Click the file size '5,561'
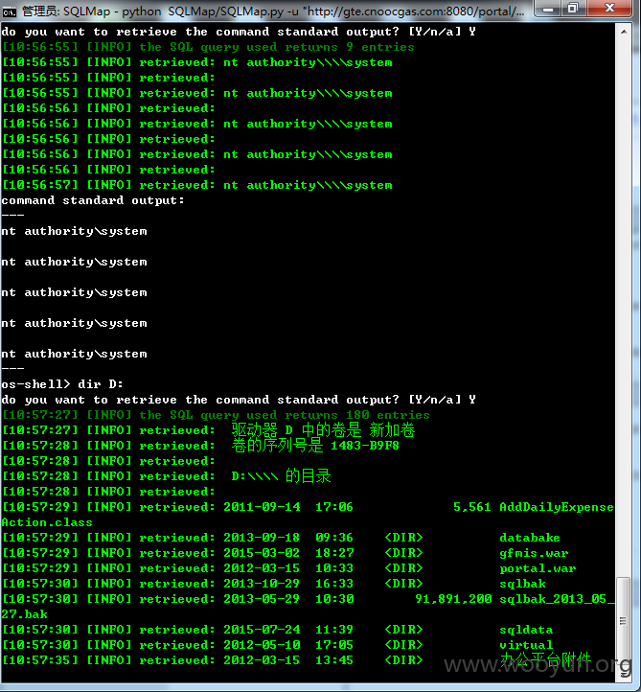The width and height of the screenshot is (641, 692). [x=472, y=507]
